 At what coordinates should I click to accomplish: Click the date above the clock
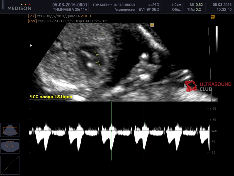point(222,5)
